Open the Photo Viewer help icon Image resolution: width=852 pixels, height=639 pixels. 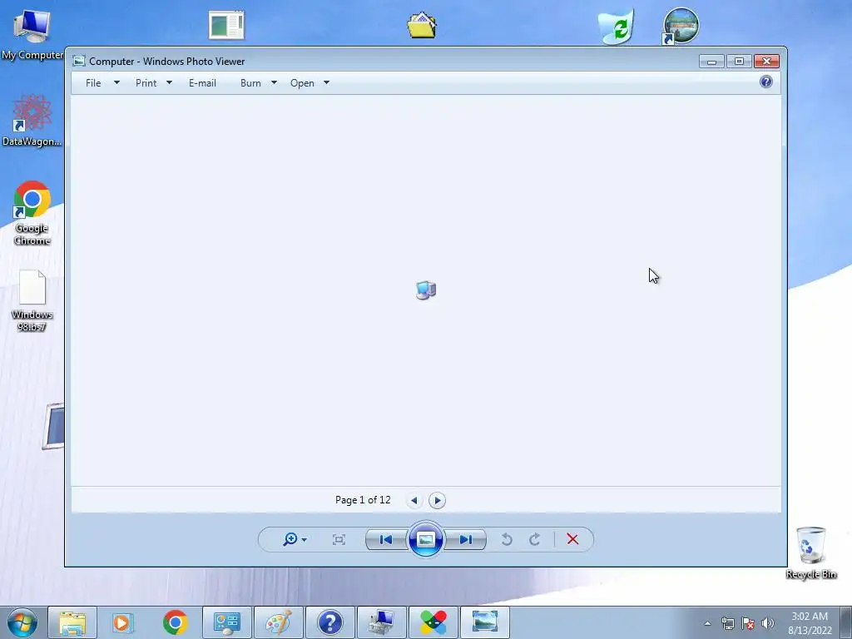[766, 82]
